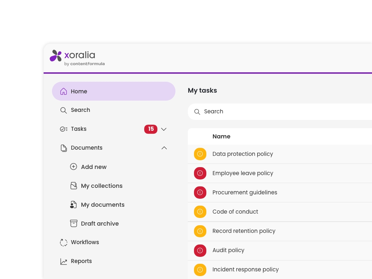The image size is (372, 279).
Task: Collapse the Documents menu chevron
Action: 164,148
